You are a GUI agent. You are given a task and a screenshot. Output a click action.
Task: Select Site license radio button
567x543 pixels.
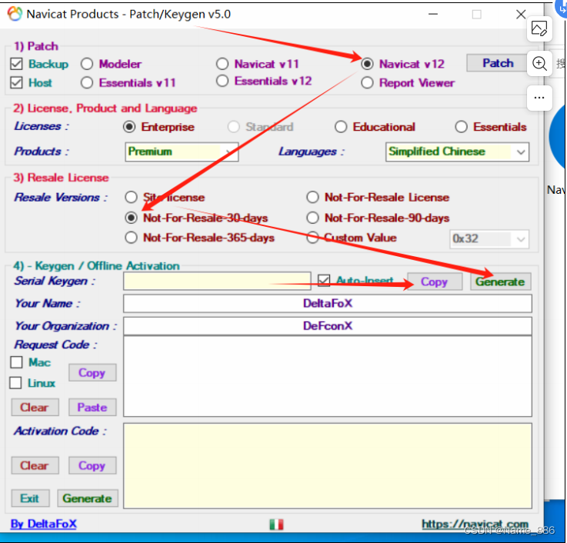point(131,198)
